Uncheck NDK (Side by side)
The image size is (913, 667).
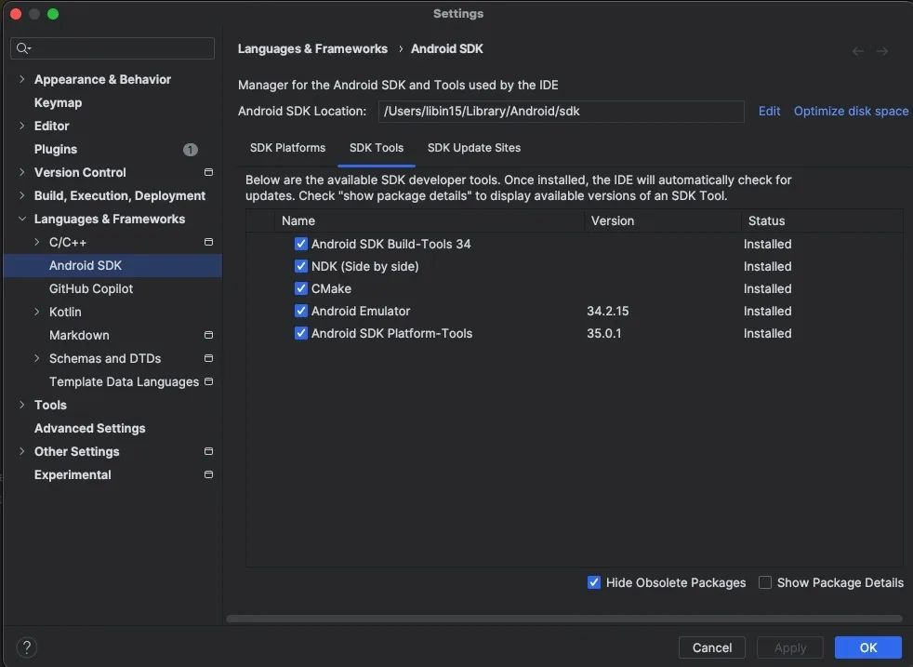point(301,266)
